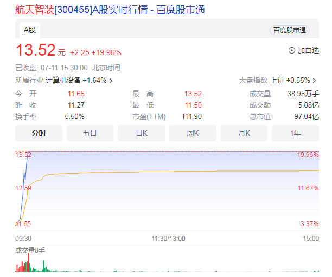Select the A股 tab

29,30
